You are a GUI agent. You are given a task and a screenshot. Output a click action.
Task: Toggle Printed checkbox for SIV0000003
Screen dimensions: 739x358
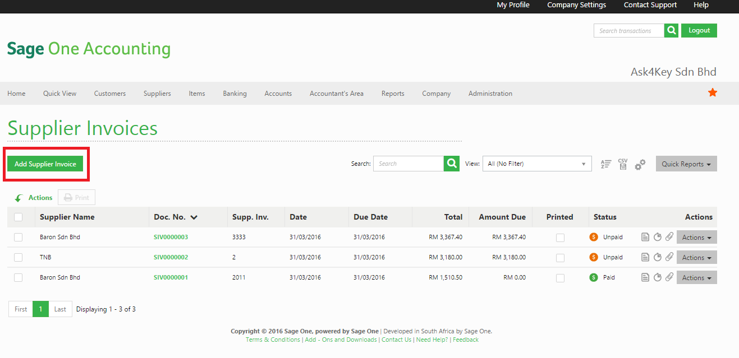[x=560, y=238]
